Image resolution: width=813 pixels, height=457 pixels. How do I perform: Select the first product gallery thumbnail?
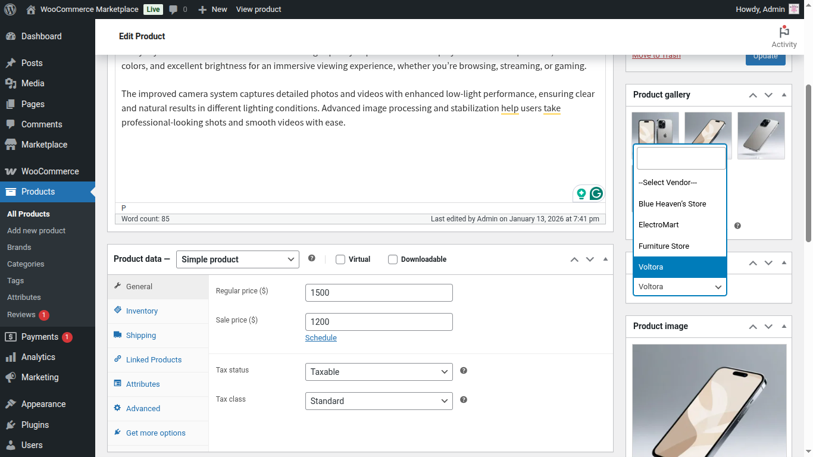(x=655, y=130)
